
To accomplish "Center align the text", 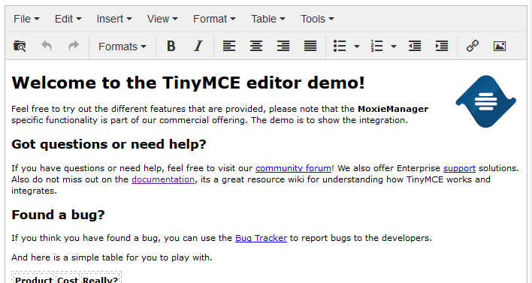I will (256, 46).
